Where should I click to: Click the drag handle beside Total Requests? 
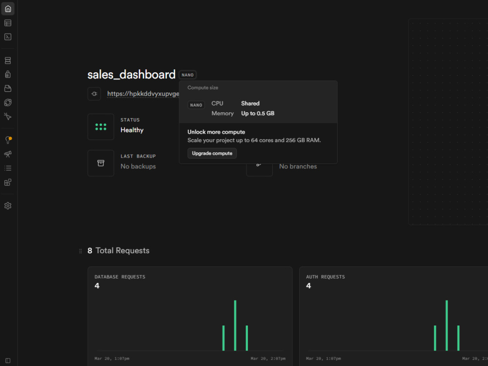pos(81,251)
